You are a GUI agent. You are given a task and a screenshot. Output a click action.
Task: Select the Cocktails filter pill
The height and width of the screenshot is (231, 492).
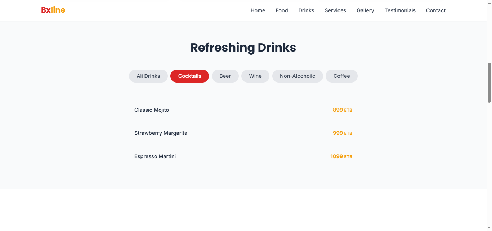click(x=189, y=76)
